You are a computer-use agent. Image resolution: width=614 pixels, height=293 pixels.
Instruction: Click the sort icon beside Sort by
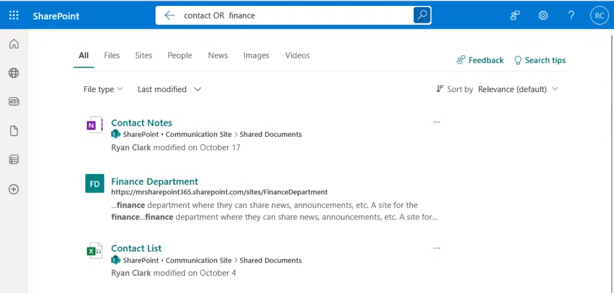point(440,89)
